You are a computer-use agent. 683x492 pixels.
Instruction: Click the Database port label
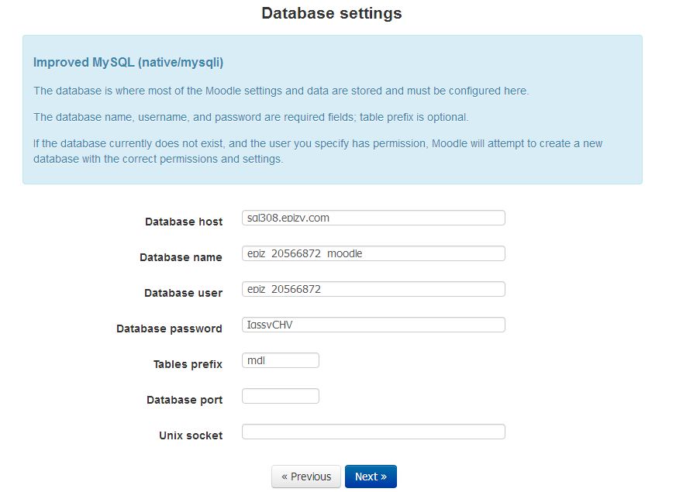point(185,400)
